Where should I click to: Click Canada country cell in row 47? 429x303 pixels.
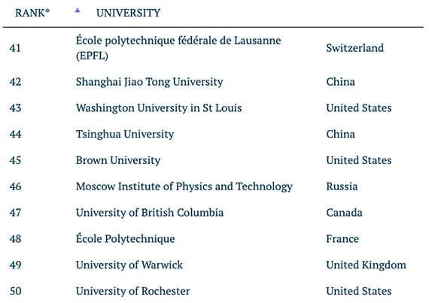[x=344, y=213]
